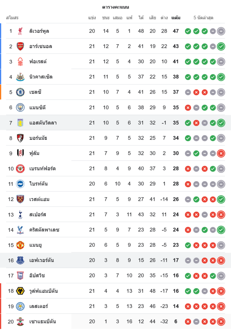Click the Southampton club crest
The image size is (231, 333).
coord(20,322)
